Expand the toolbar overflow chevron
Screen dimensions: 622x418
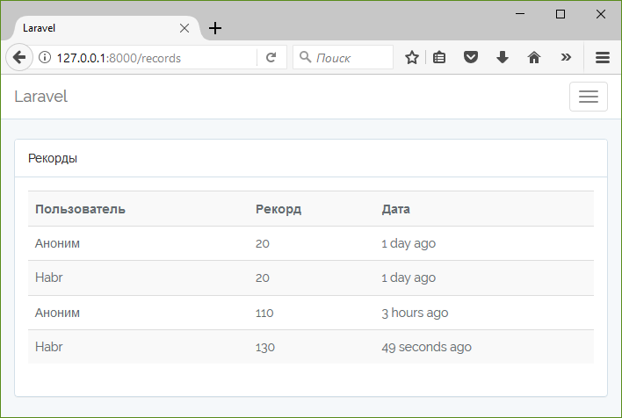(566, 58)
